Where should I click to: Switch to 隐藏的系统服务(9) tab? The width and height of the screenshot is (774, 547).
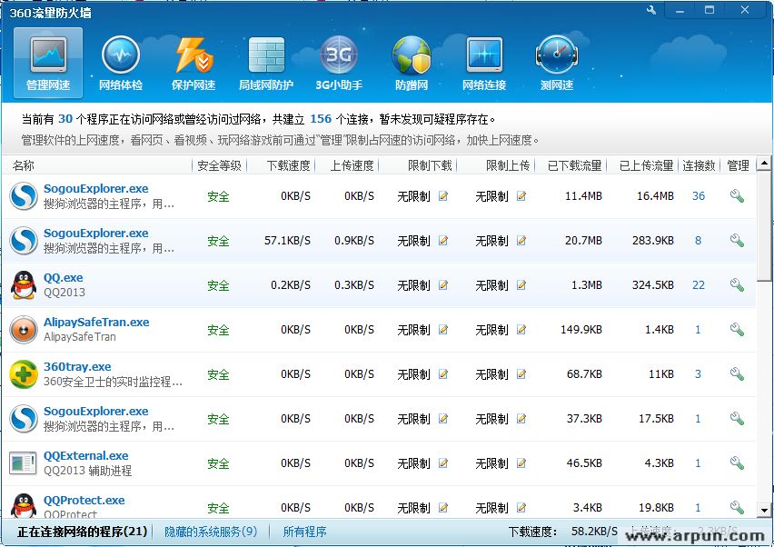211,532
